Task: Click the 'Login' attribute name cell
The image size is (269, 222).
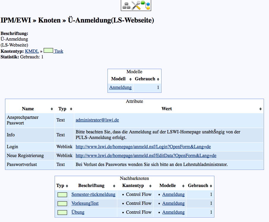Action: coord(30,147)
